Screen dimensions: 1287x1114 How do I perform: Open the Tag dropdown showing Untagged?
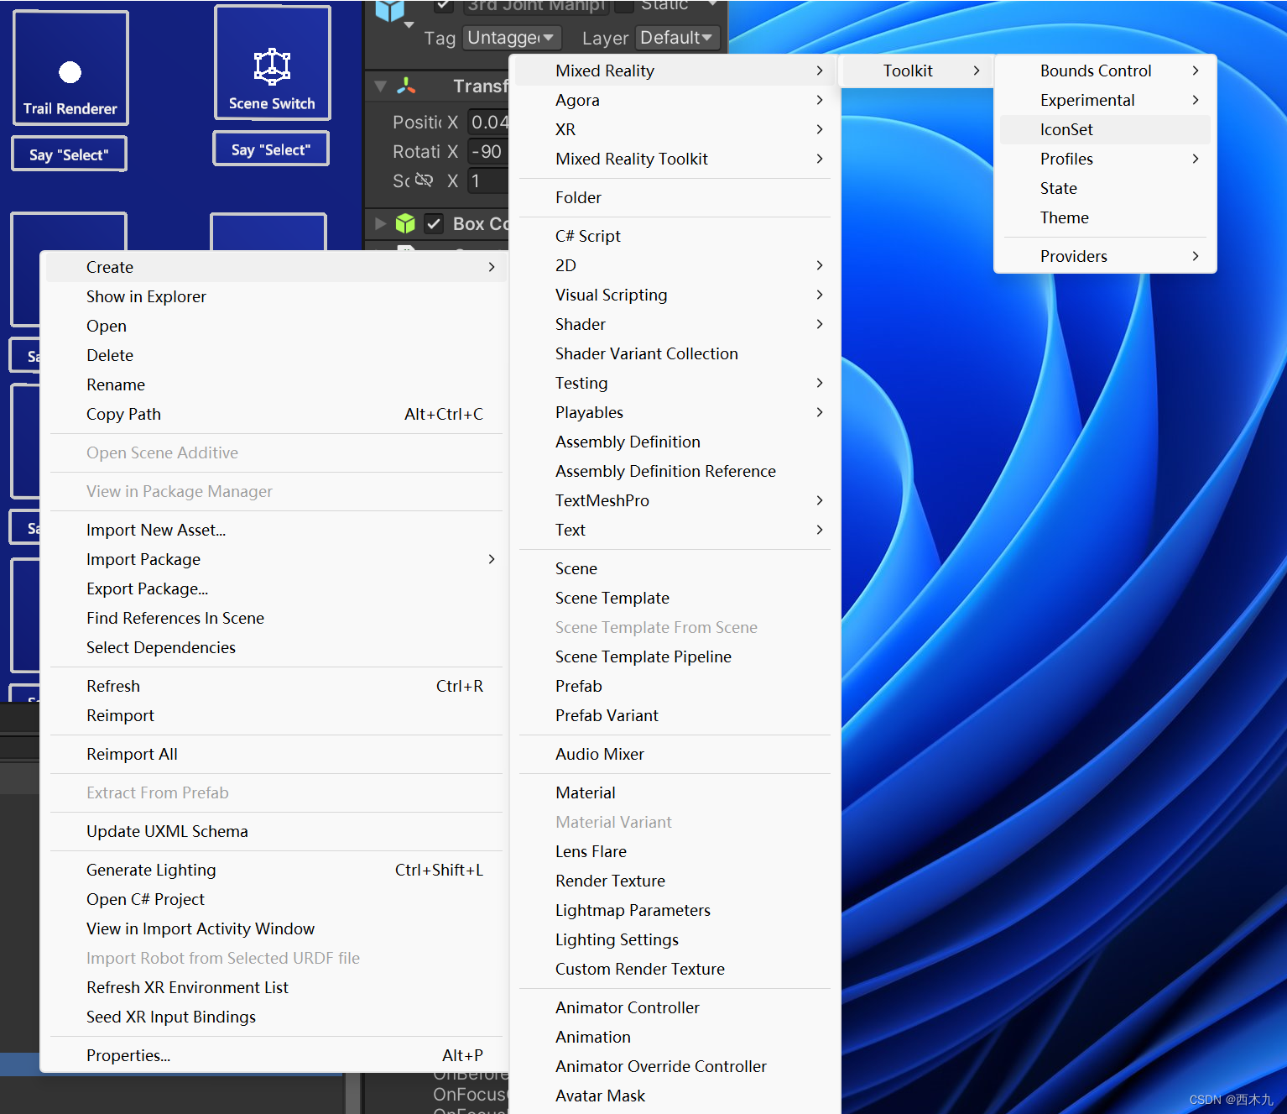point(511,38)
